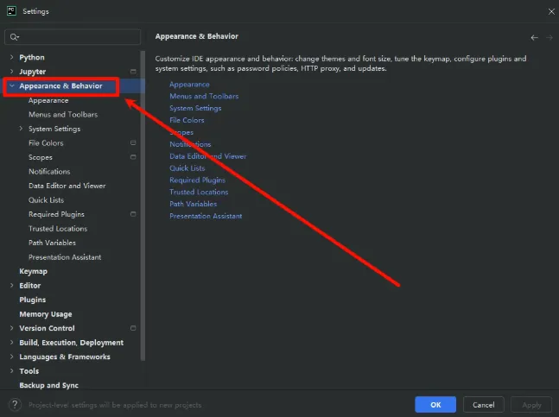
Task: Expand the Python settings node
Action: 11,58
